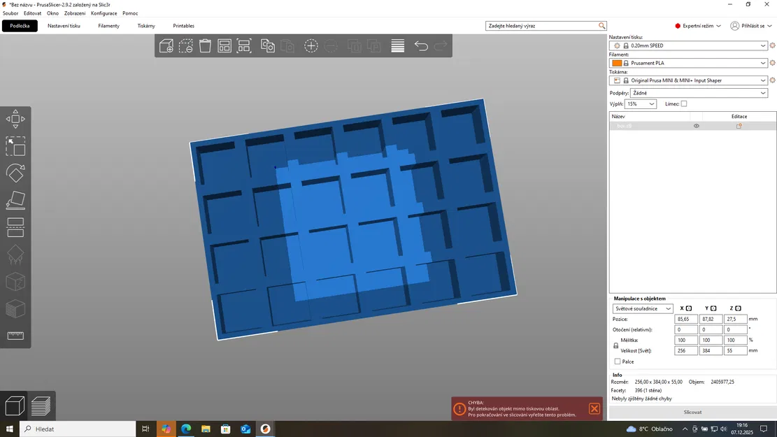Select the Scale gizmo tool
This screenshot has height=437, width=777.
15,146
